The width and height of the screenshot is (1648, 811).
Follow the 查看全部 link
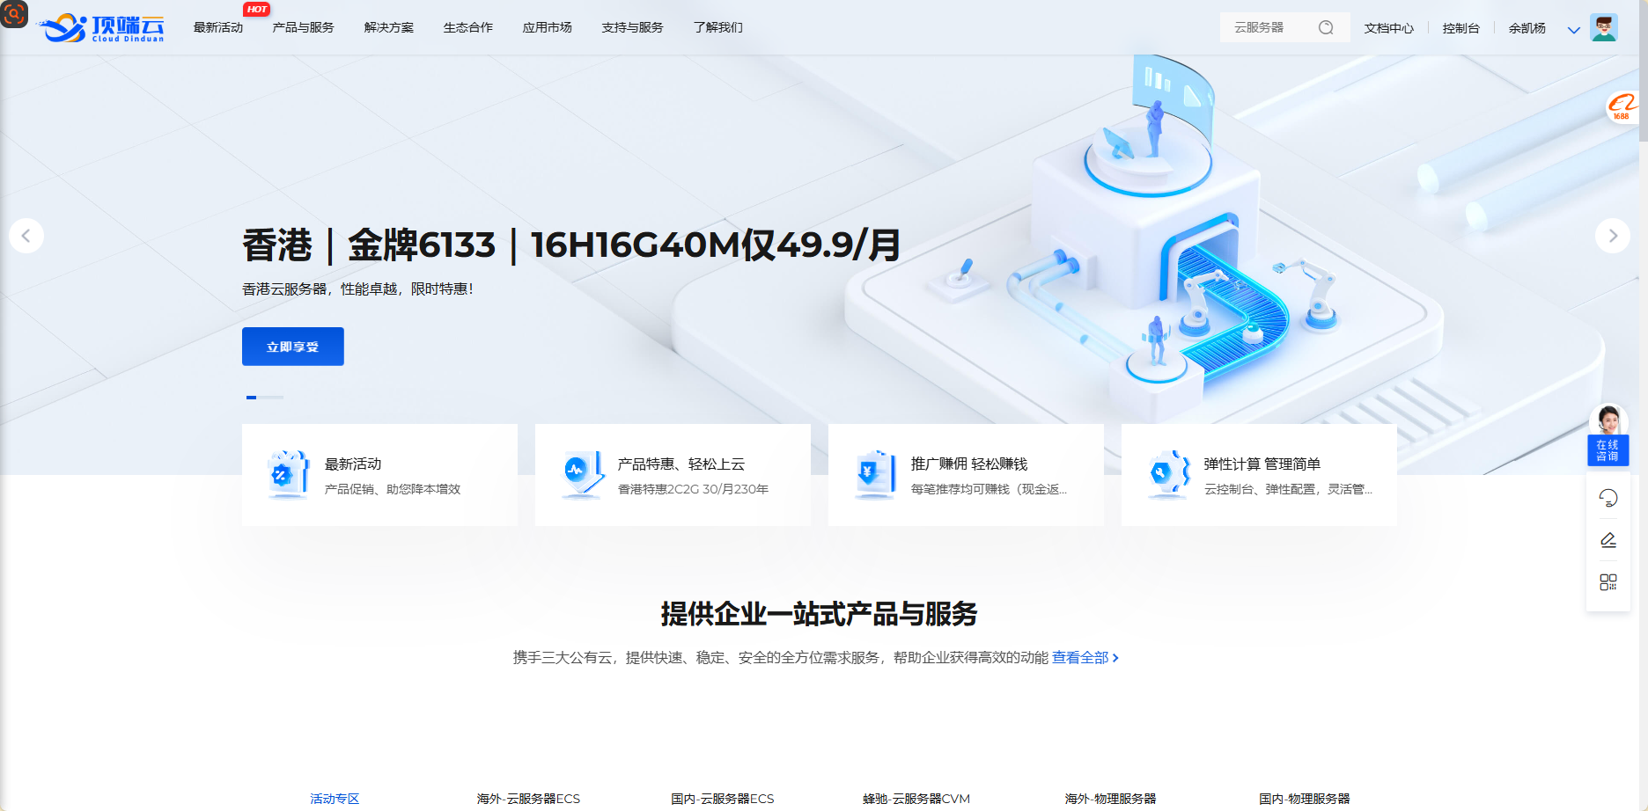[1085, 658]
